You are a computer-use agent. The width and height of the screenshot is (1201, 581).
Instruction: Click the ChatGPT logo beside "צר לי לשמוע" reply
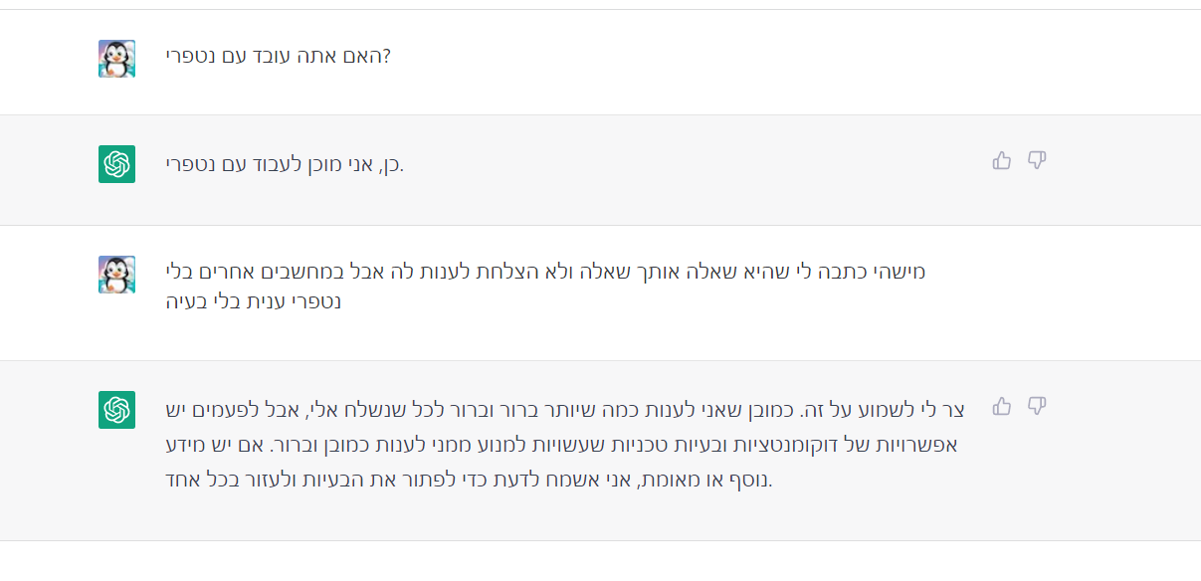coord(116,410)
